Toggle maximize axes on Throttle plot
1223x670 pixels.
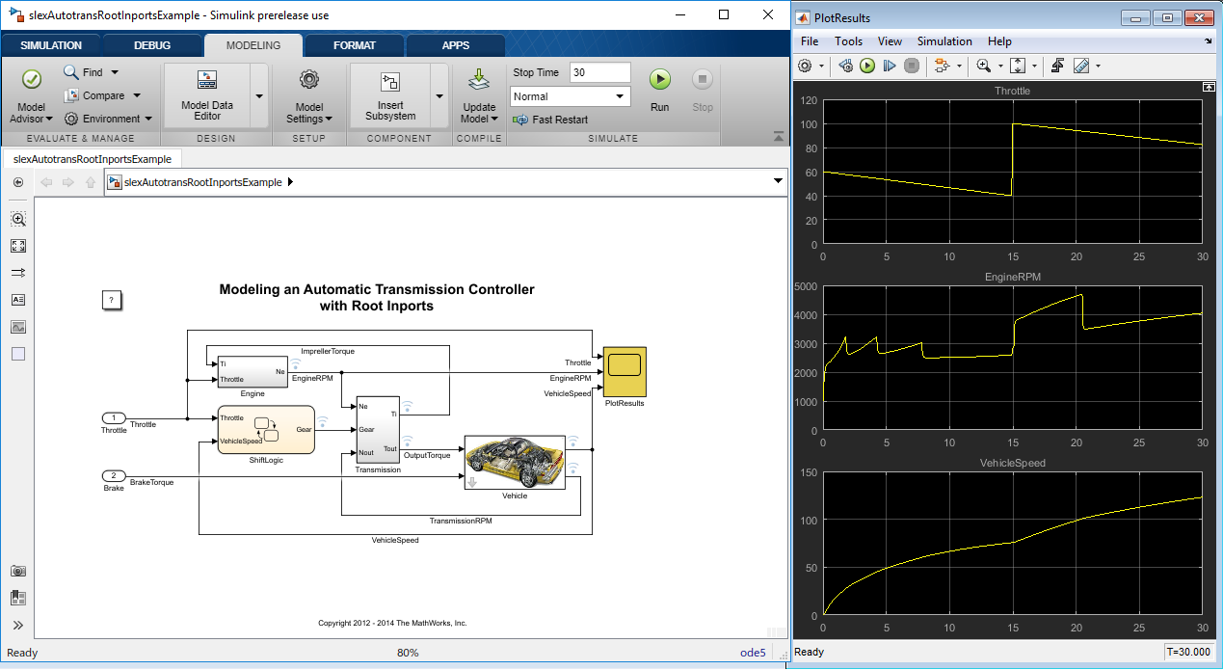coord(1209,87)
